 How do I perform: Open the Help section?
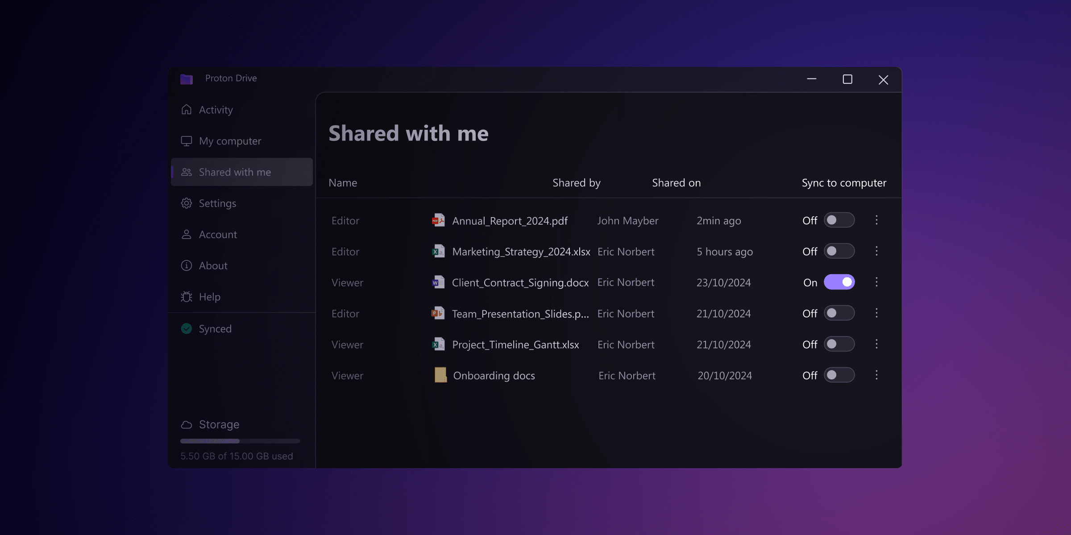[209, 297]
